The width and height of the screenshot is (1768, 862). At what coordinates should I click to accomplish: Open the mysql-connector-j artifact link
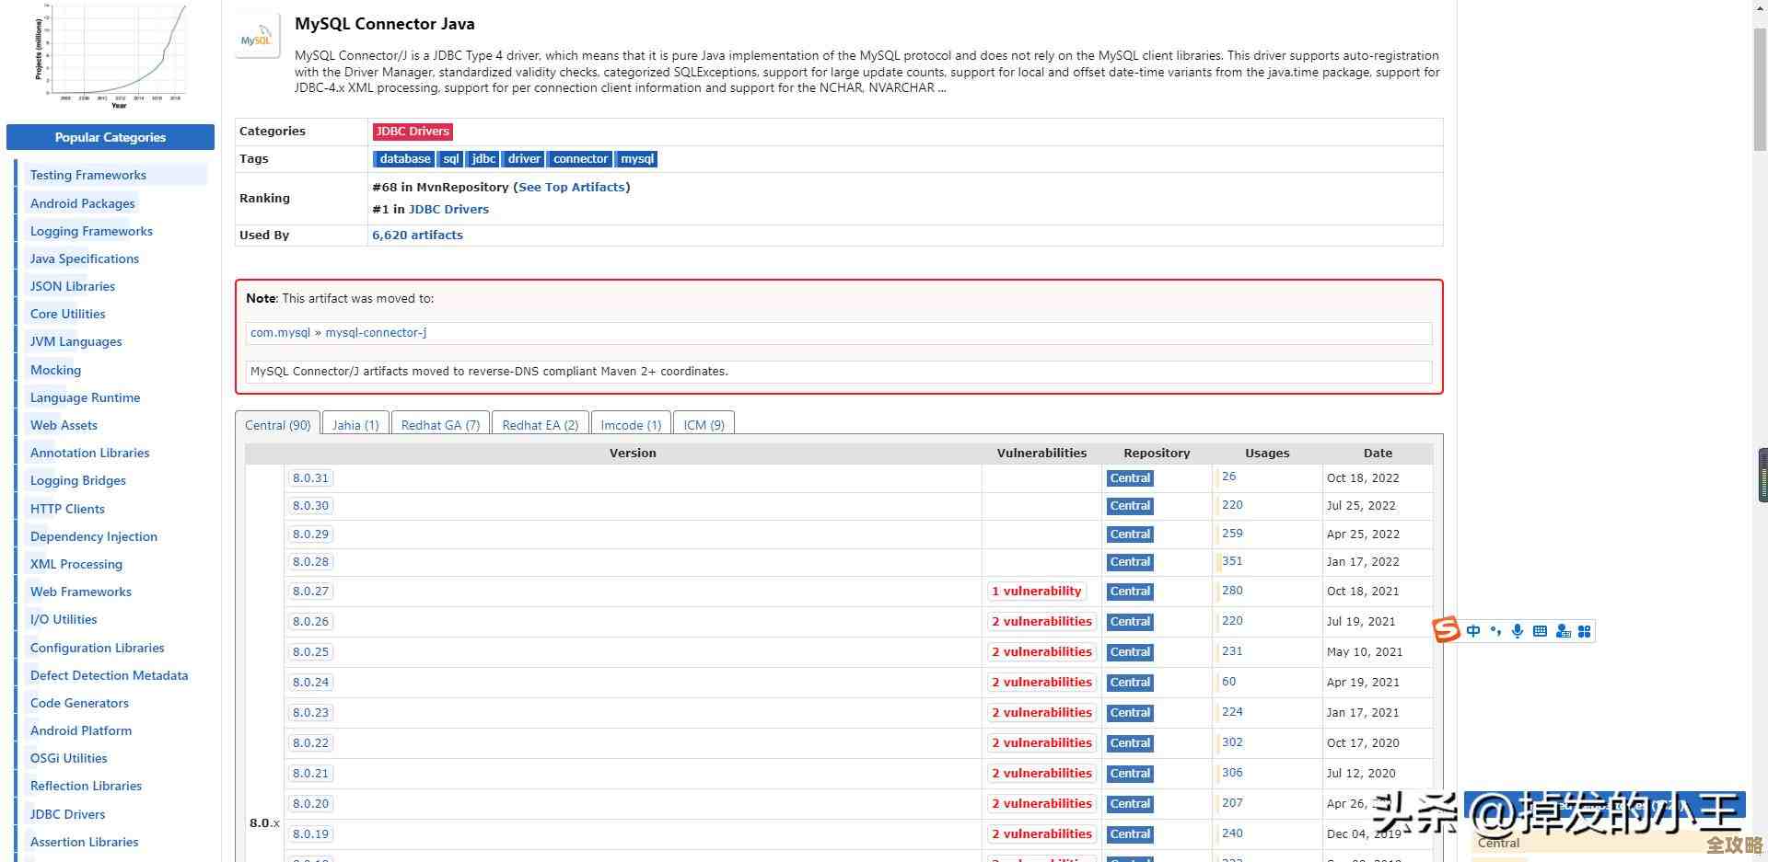click(x=375, y=332)
